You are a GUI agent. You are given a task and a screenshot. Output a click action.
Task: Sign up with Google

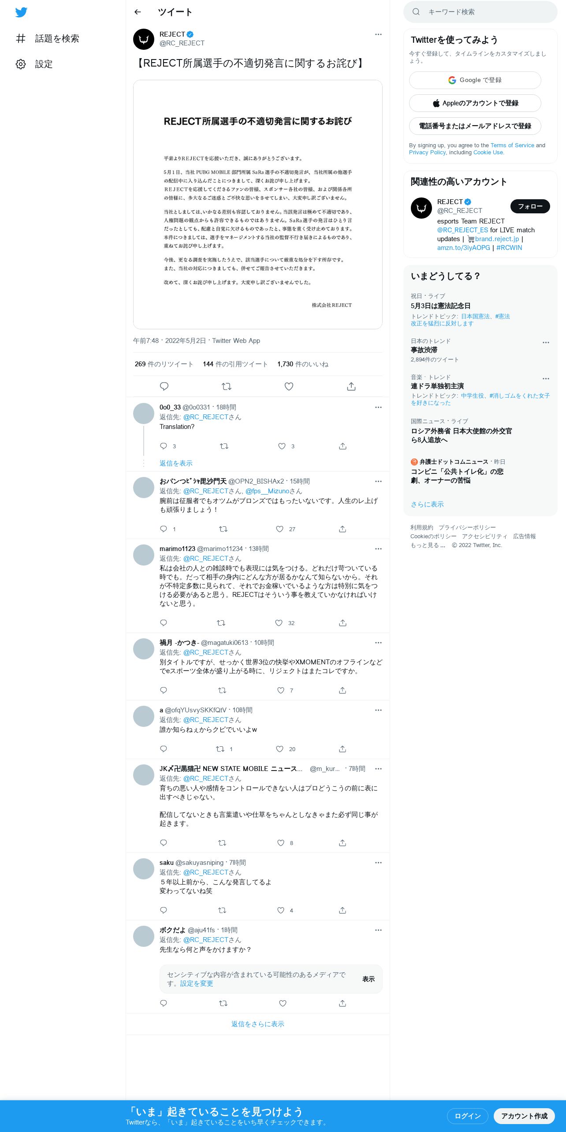[475, 80]
